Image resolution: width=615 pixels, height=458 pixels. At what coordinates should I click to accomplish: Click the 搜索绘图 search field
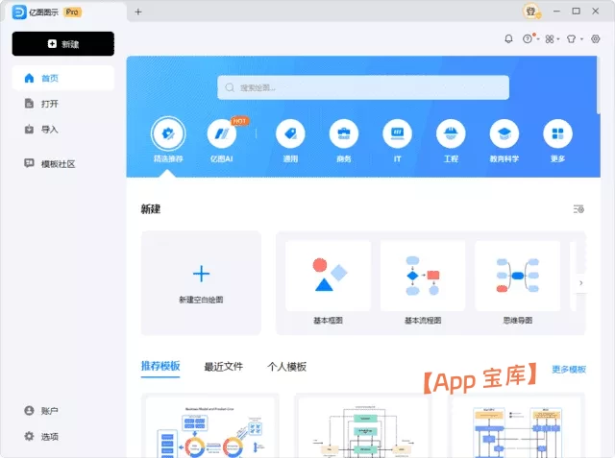pyautogui.click(x=363, y=87)
